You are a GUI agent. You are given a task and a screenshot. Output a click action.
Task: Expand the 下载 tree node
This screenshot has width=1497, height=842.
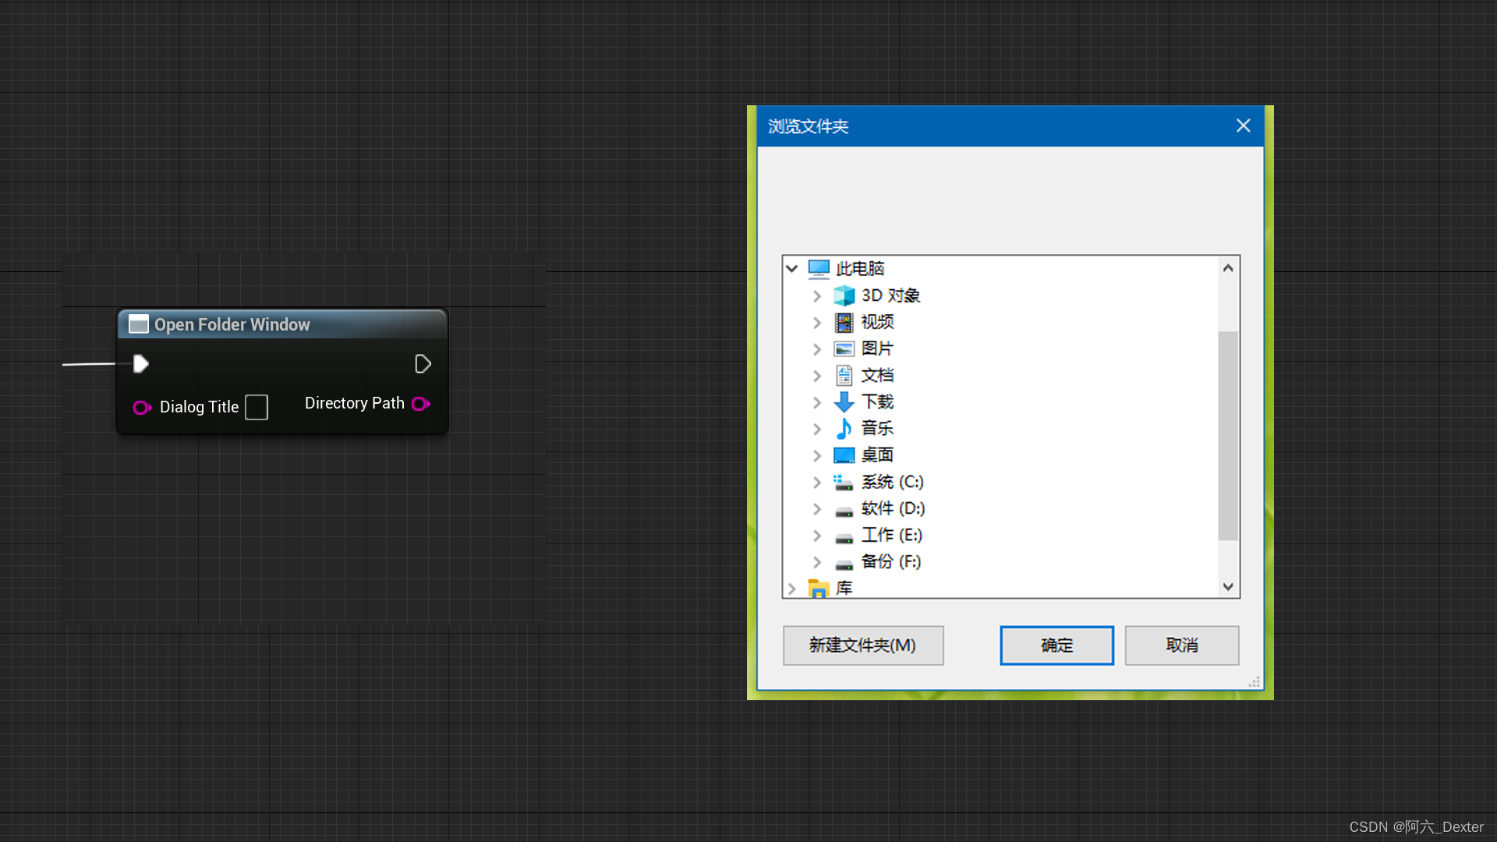click(816, 402)
